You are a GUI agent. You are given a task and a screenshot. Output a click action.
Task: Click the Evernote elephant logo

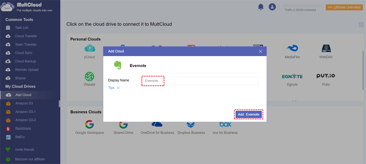[x=118, y=65]
